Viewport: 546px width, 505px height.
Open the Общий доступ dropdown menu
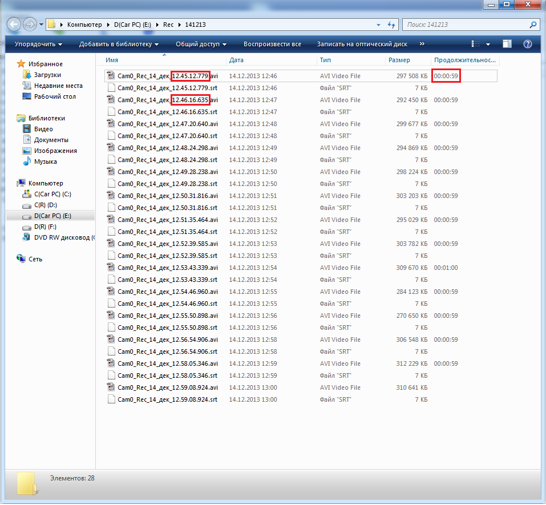point(201,44)
